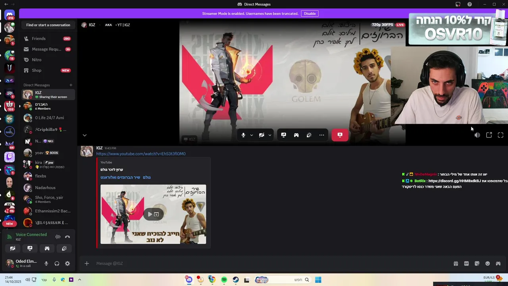508x286 pixels.
Task: Open microphone options arrow in stream controls
Action: click(x=251, y=135)
